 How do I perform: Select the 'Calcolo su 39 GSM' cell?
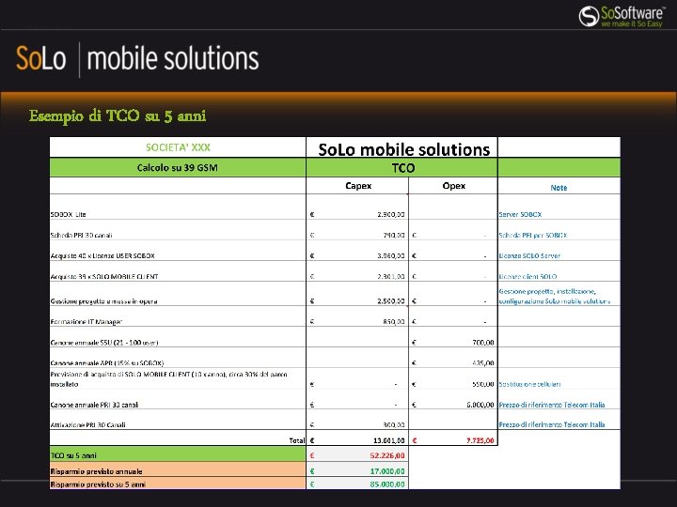[x=178, y=168]
